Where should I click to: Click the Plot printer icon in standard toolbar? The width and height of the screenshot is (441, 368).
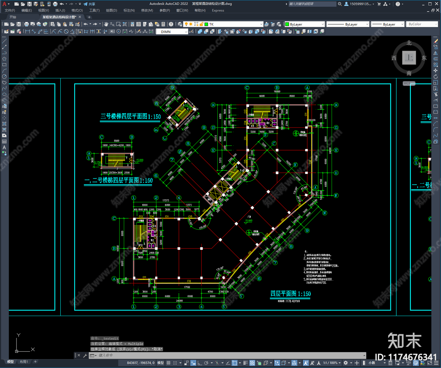tap(26, 24)
